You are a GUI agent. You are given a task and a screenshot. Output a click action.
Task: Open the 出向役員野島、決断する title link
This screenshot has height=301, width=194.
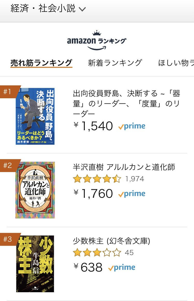click(126, 104)
